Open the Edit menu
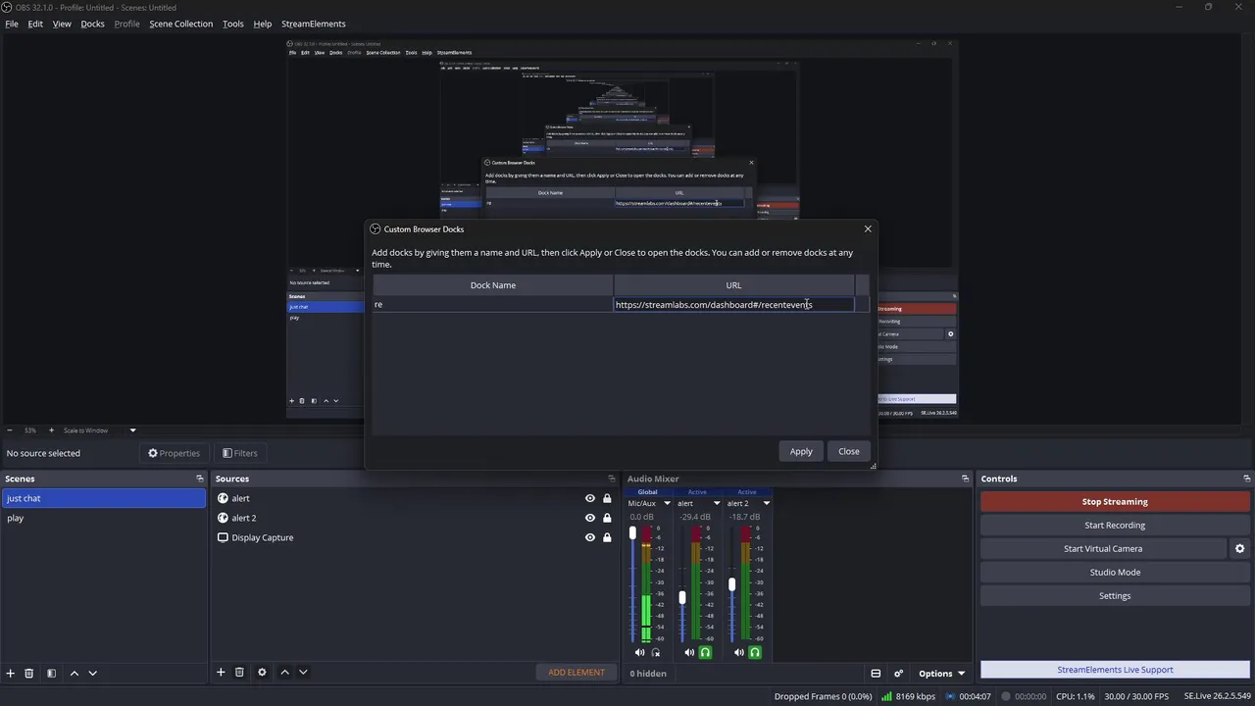The image size is (1255, 706). [35, 24]
